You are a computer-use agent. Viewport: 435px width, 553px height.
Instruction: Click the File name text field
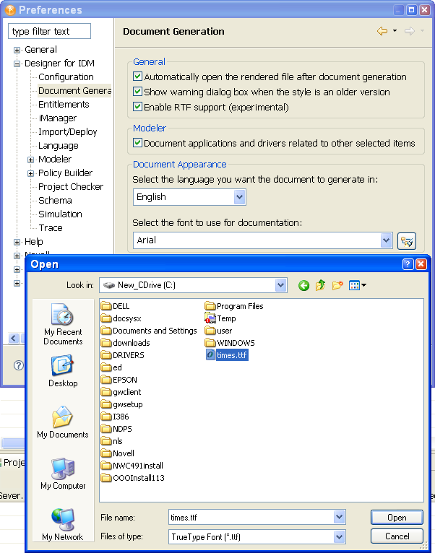(x=251, y=518)
